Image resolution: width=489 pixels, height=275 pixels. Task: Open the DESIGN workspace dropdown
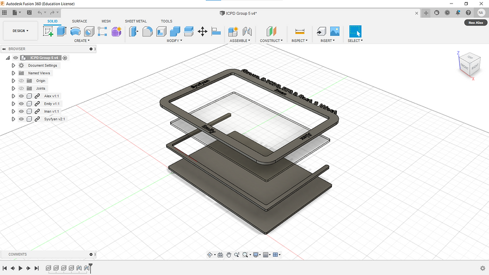pos(20,31)
